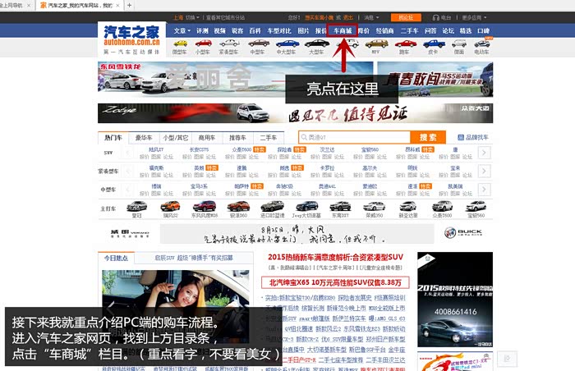Open 2015热销新车满意度解析 headline
The image size is (575, 371).
pos(335,257)
